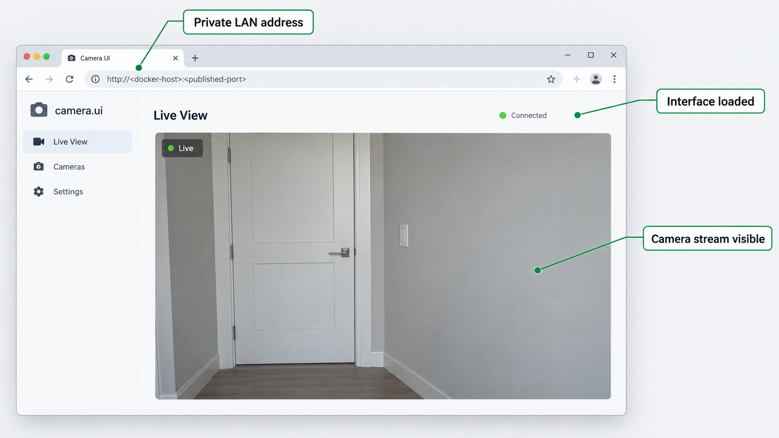Click the Connected status text

(529, 115)
